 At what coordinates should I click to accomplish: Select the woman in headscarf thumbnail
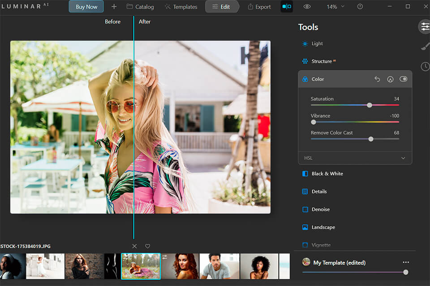[13, 266]
